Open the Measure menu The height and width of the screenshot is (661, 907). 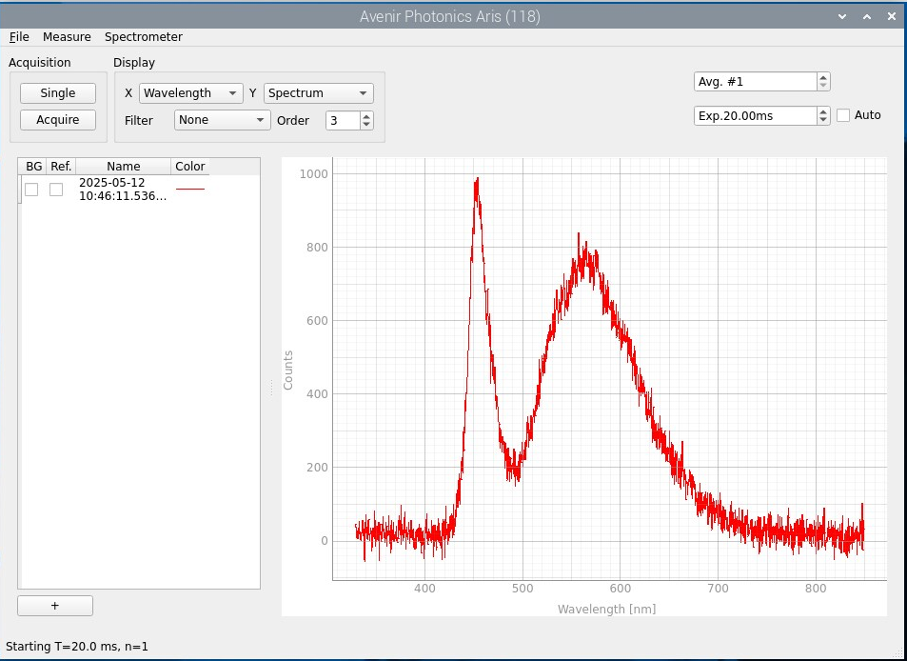(67, 37)
